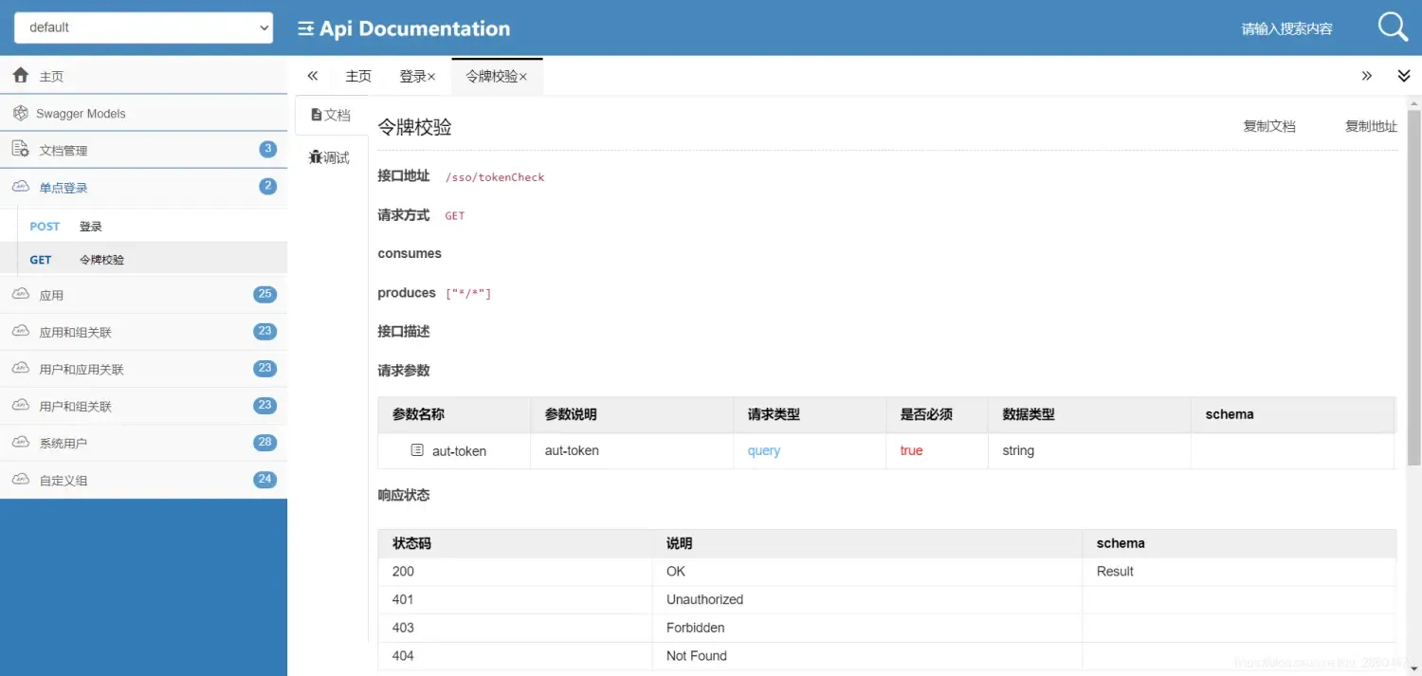Image resolution: width=1422 pixels, height=676 pixels.
Task: Click the Swagger Models cube icon
Action: 21,113
